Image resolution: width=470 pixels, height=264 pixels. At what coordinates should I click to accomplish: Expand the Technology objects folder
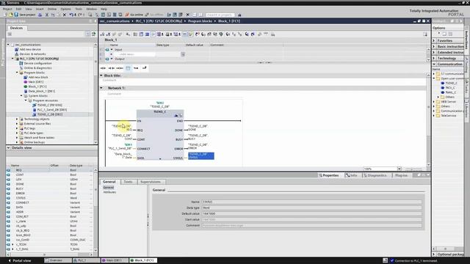pyautogui.click(x=17, y=119)
